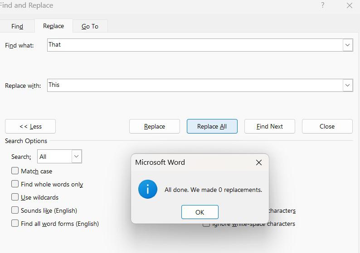
Task: Toggle the Use wildcards checkbox
Action: point(15,197)
